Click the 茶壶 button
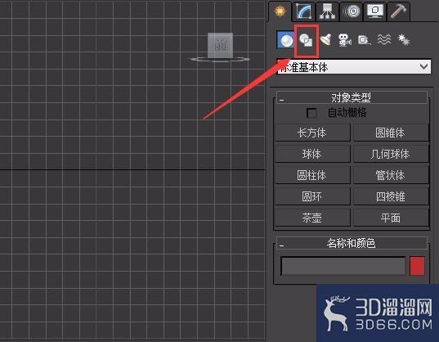Image resolution: width=439 pixels, height=342 pixels. tap(312, 218)
